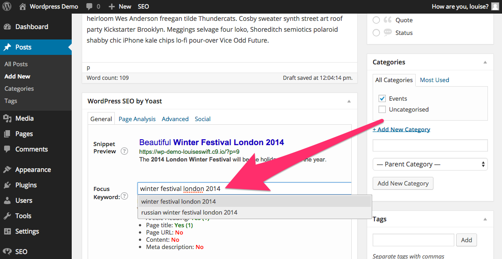Open the Media library icon
The height and width of the screenshot is (259, 502).
[7, 118]
